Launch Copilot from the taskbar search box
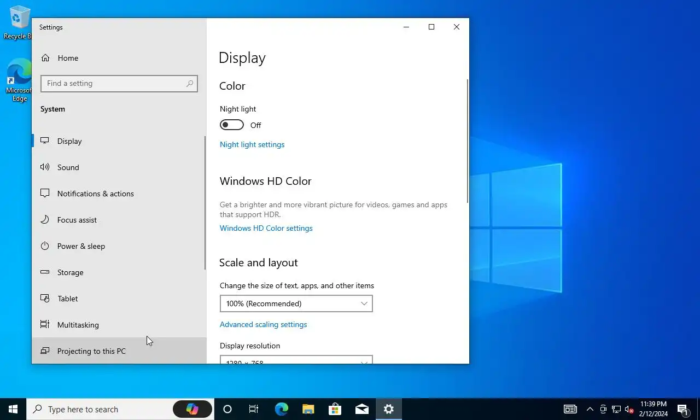 (192, 409)
